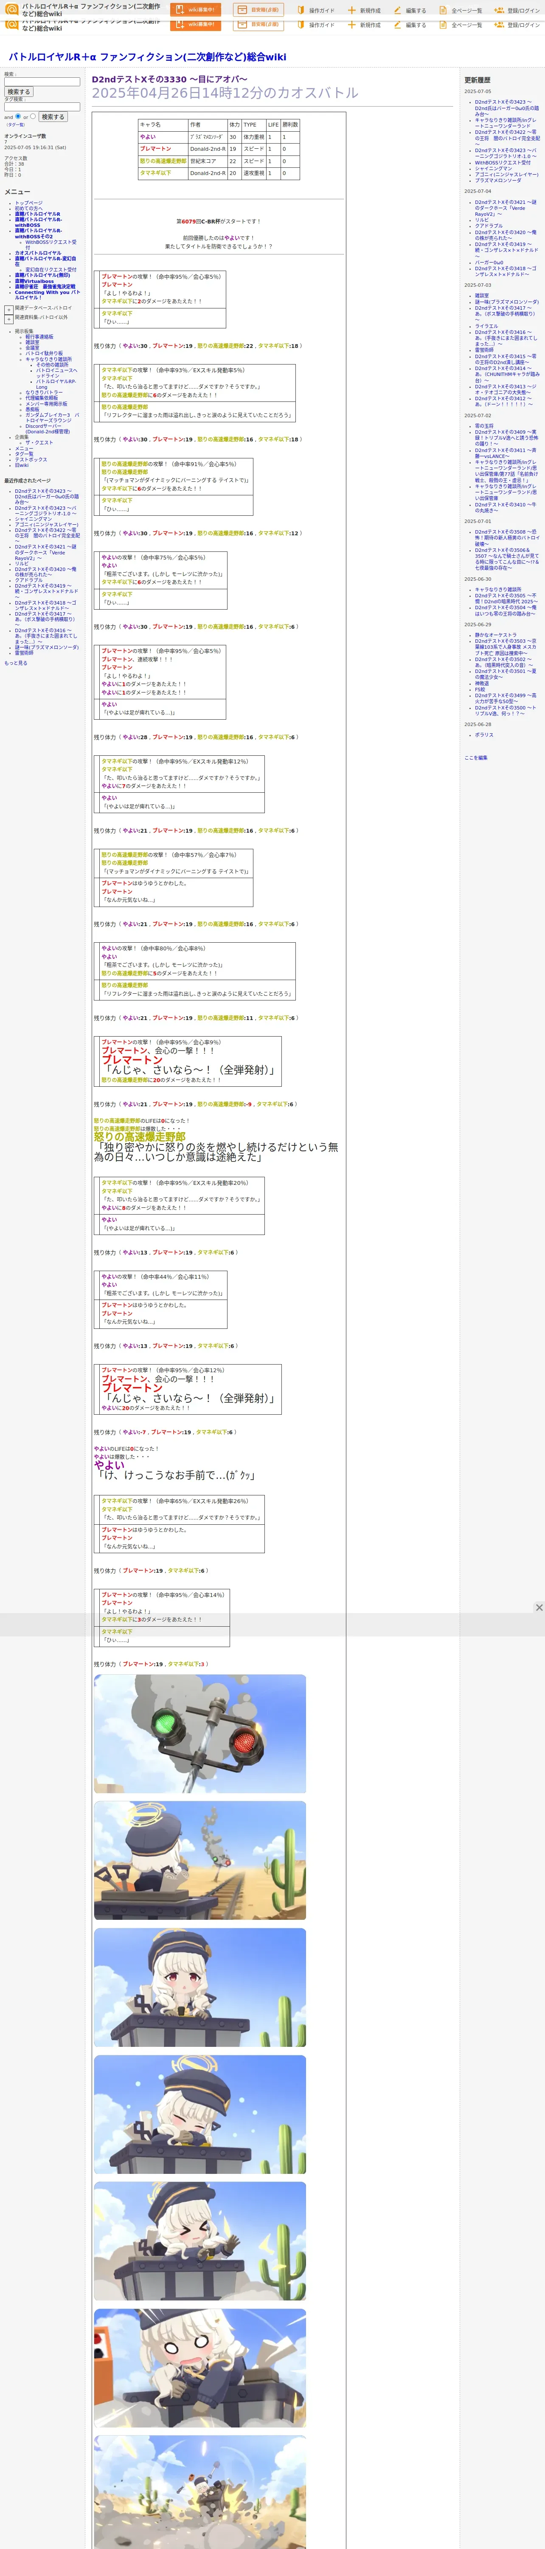Image resolution: width=545 pixels, height=2549 pixels.
Task: Open 静かなオーケストラ in 更新履歴
Action: (x=495, y=635)
